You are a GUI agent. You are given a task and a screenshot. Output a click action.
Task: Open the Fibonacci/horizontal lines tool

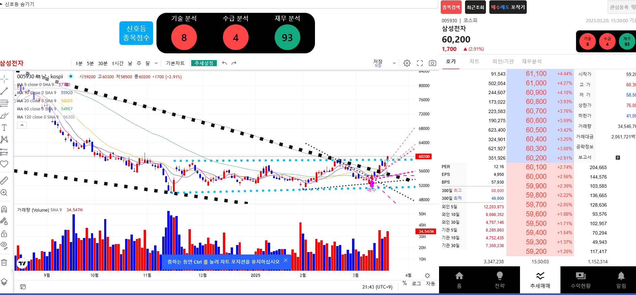coord(4,103)
